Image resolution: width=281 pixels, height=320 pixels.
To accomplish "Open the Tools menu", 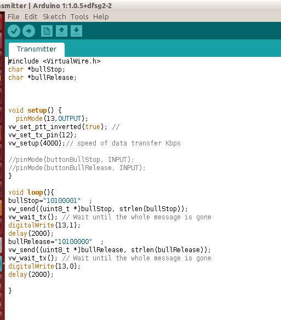I will 79,17.
